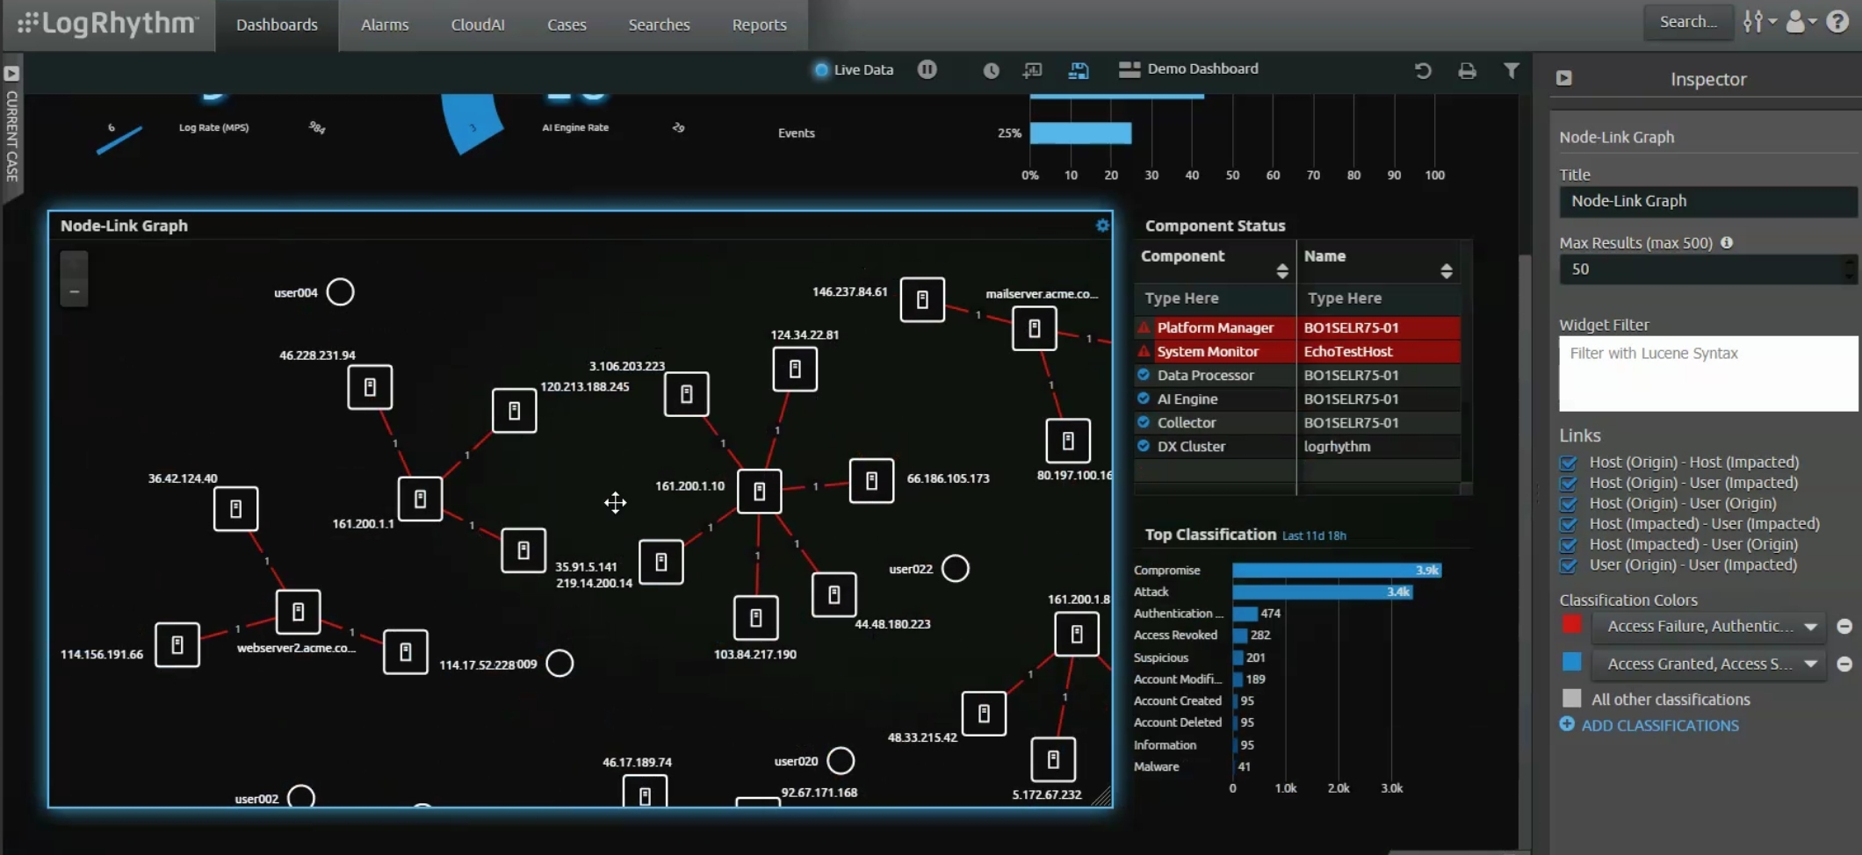Click the clock time range icon

991,70
